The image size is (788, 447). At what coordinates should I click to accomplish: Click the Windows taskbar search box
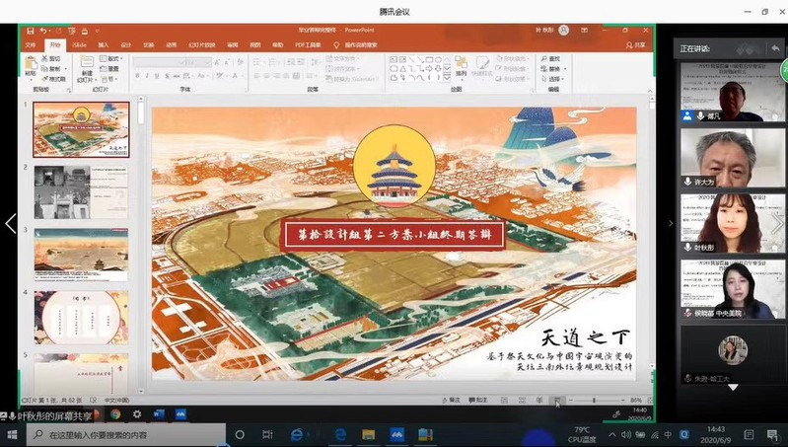point(125,434)
